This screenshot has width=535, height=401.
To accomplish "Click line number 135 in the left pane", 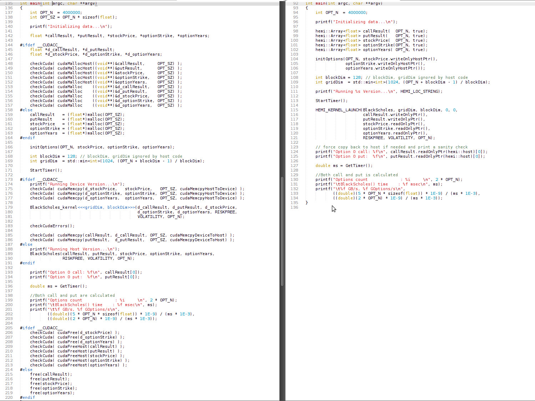I will [x=9, y=3].
